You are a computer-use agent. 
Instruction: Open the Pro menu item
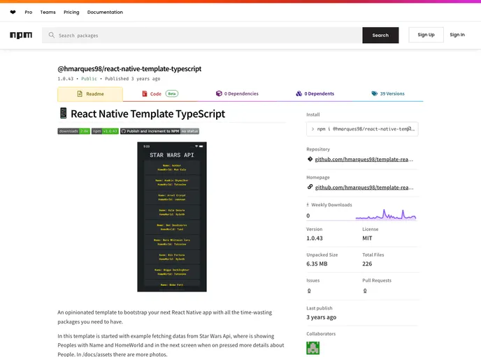click(29, 13)
